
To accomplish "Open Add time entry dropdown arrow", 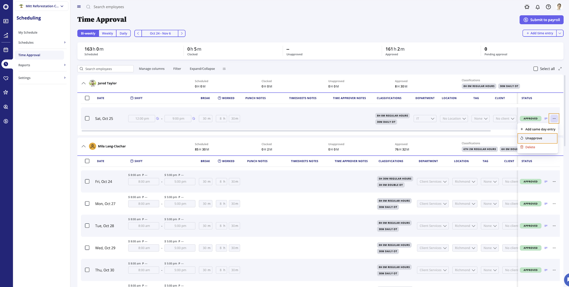I will point(560,33).
